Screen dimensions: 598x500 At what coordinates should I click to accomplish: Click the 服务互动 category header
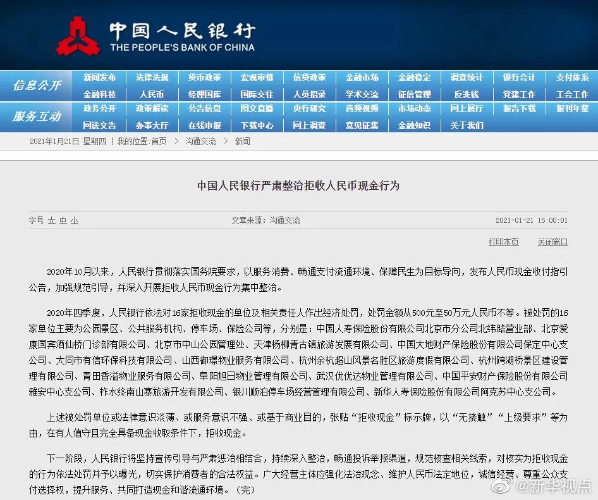tap(37, 116)
